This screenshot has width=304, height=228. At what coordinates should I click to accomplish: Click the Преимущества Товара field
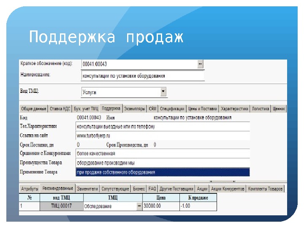[163, 163]
